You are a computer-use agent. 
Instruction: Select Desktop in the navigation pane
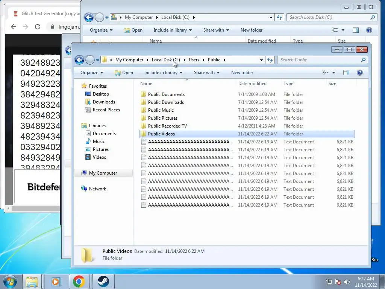click(x=101, y=94)
